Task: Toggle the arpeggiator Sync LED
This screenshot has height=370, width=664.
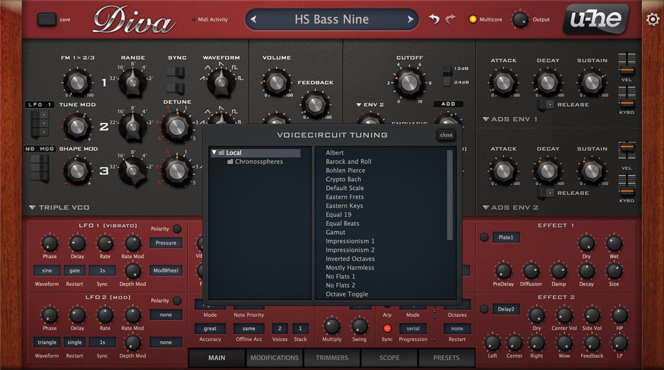Action: point(387,329)
